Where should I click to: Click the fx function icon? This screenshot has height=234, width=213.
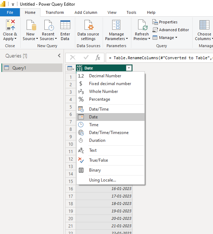coord(98,57)
